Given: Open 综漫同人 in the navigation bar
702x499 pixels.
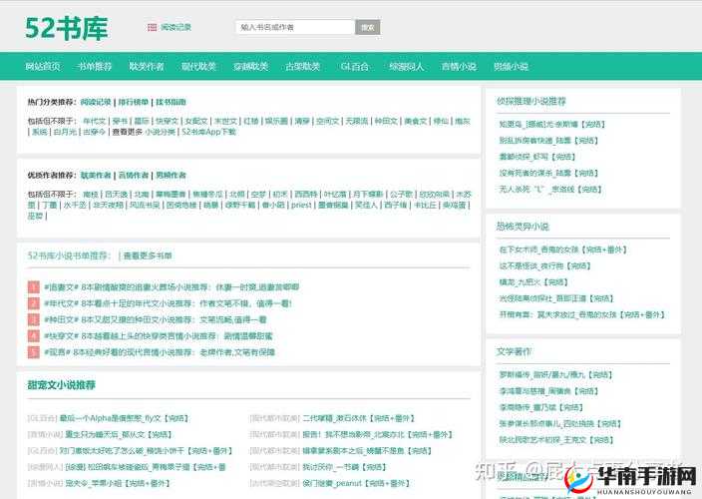Looking at the screenshot, I should pyautogui.click(x=406, y=66).
